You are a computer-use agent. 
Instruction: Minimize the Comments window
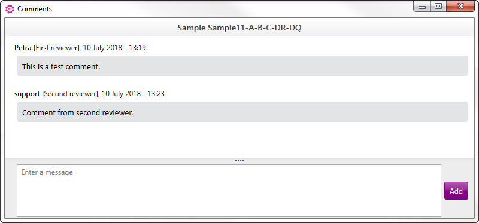point(422,7)
